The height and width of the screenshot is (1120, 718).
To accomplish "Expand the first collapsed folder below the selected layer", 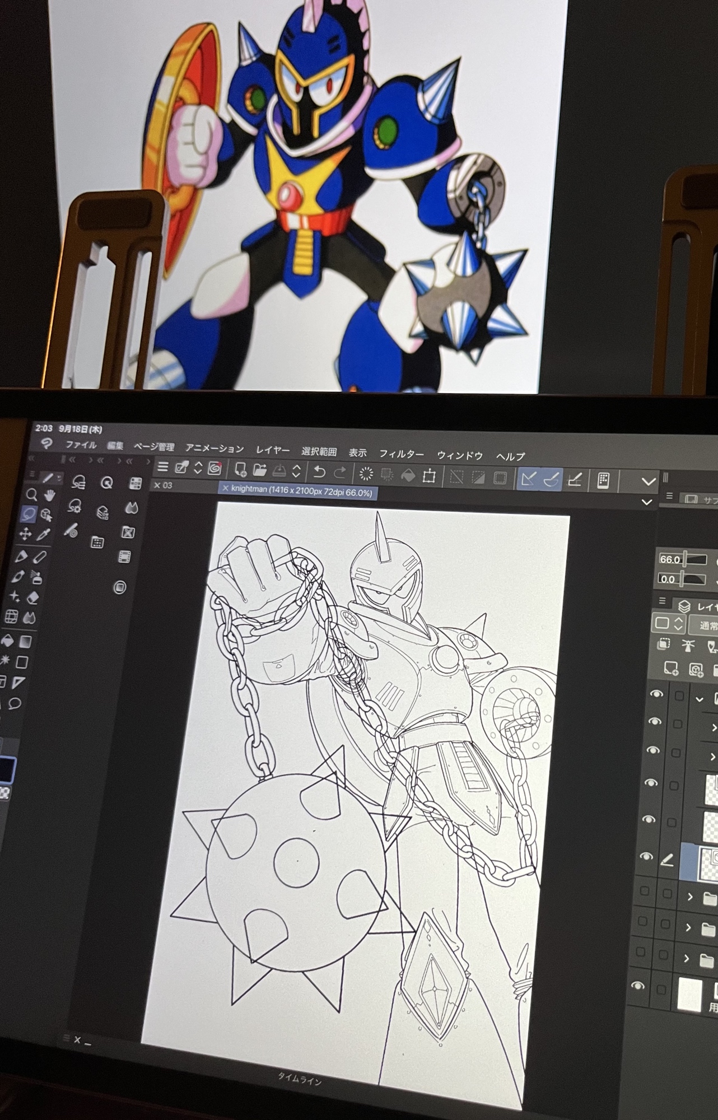I will pos(689,897).
